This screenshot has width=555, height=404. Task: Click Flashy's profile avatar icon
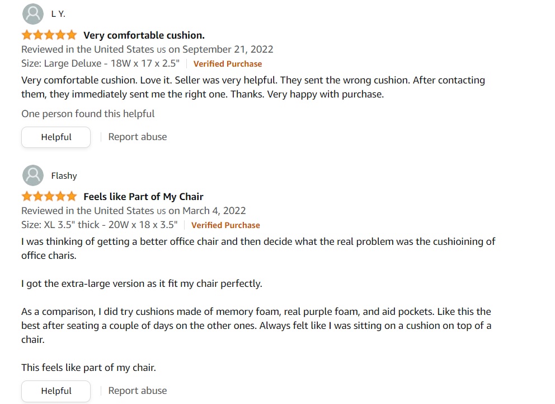point(33,175)
